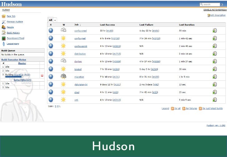Sort by Last Failure column header
Viewport: 227px width, 157px height.
point(146,25)
